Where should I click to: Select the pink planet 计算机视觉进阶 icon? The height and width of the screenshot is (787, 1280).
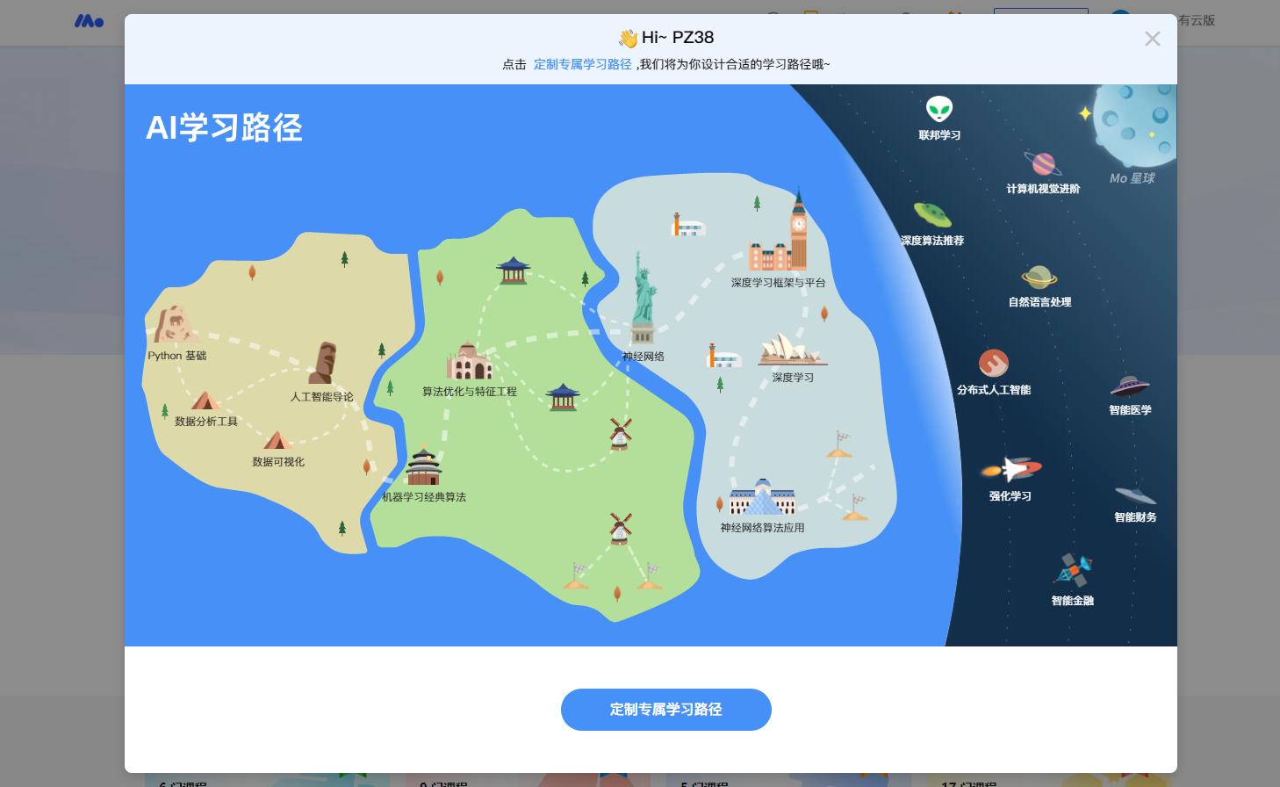click(1042, 164)
